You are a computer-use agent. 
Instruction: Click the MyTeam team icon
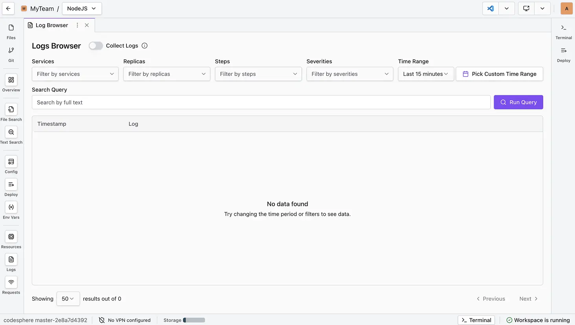click(24, 8)
